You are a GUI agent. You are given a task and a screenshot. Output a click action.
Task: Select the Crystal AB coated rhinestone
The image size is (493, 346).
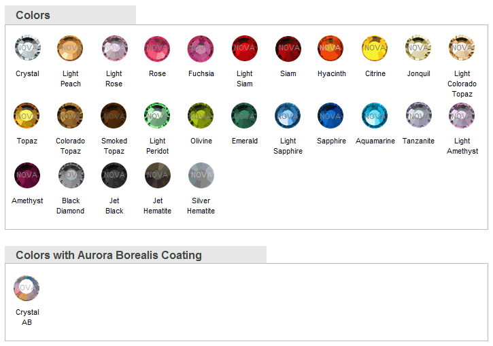tap(27, 288)
